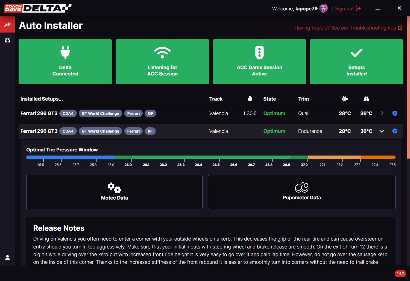Image resolution: width=410 pixels, height=281 pixels.
Task: Click the Delta Connected status card
Action: (65, 62)
